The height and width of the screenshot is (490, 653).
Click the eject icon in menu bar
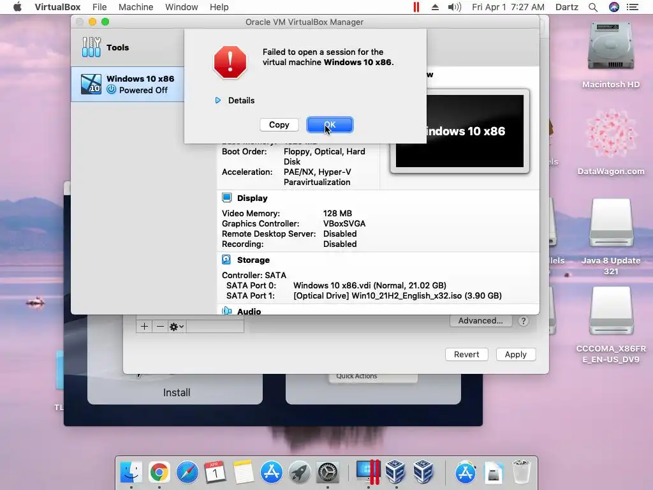point(435,7)
